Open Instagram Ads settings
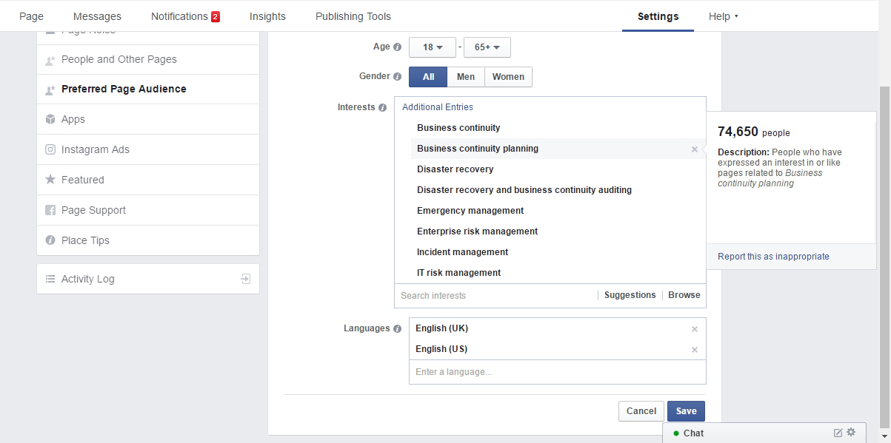The width and height of the screenshot is (891, 443). tap(49, 149)
